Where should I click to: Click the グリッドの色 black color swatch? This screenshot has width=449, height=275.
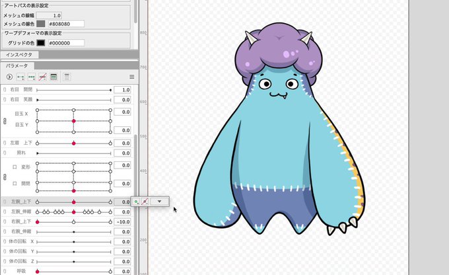(41, 43)
